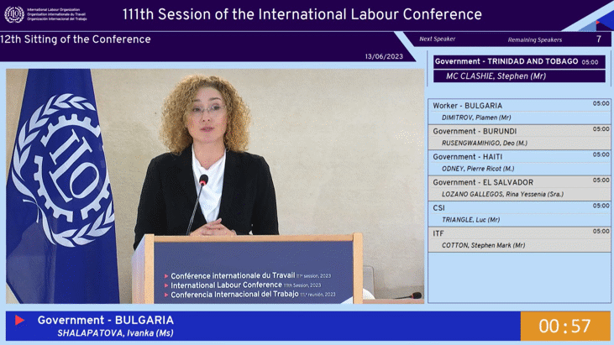Click the red arrow before Conferencia Internacional del Trabajo
The height and width of the screenshot is (345, 614).
[x=166, y=295]
